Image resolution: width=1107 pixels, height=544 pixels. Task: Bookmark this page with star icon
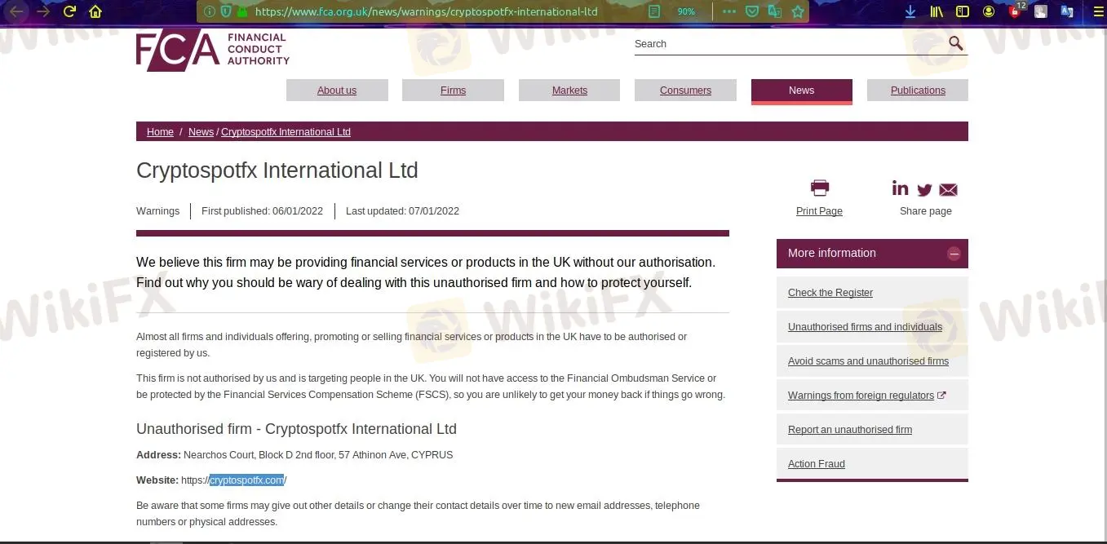coord(798,11)
